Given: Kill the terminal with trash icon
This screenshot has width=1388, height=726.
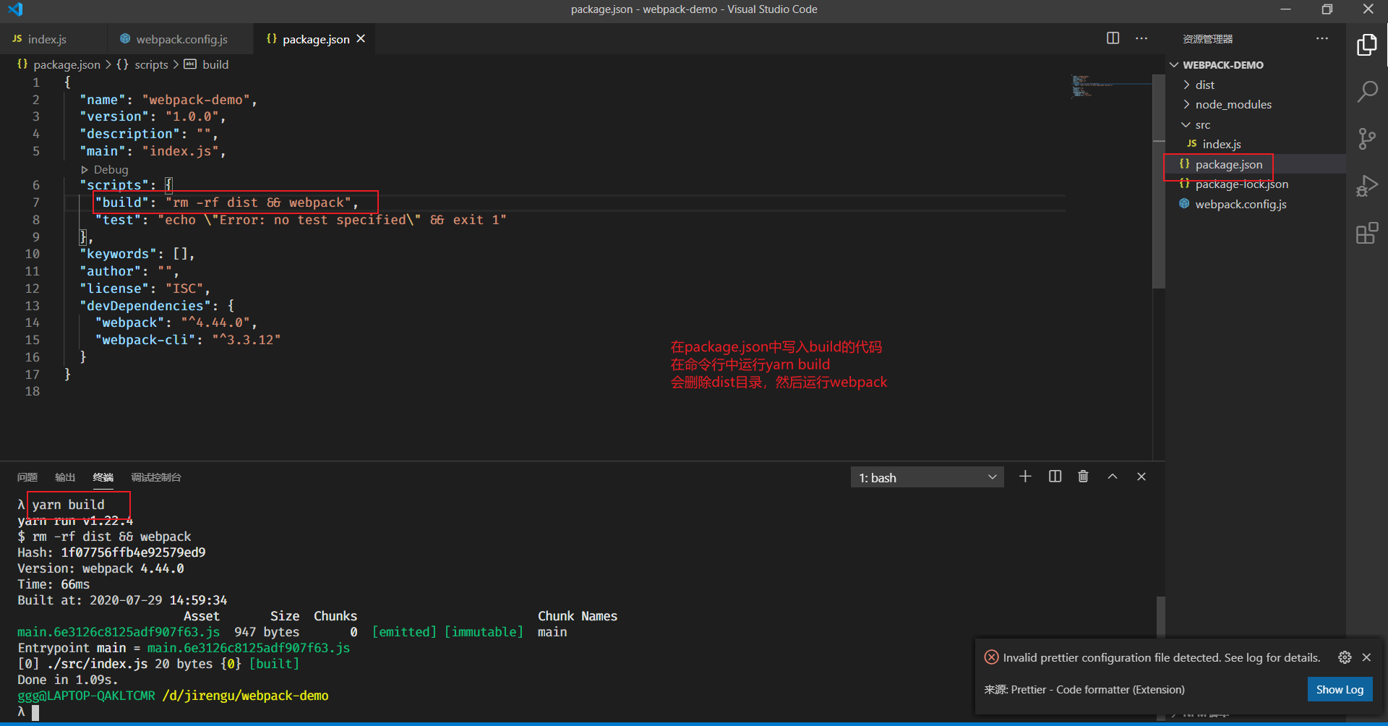Looking at the screenshot, I should tap(1083, 477).
